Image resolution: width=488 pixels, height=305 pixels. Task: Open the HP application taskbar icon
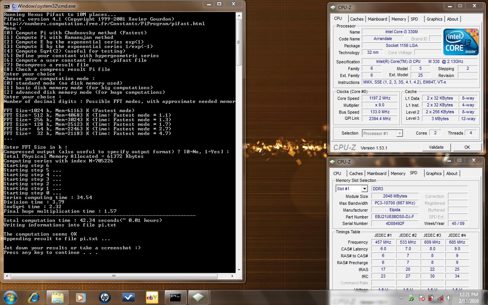104,297
